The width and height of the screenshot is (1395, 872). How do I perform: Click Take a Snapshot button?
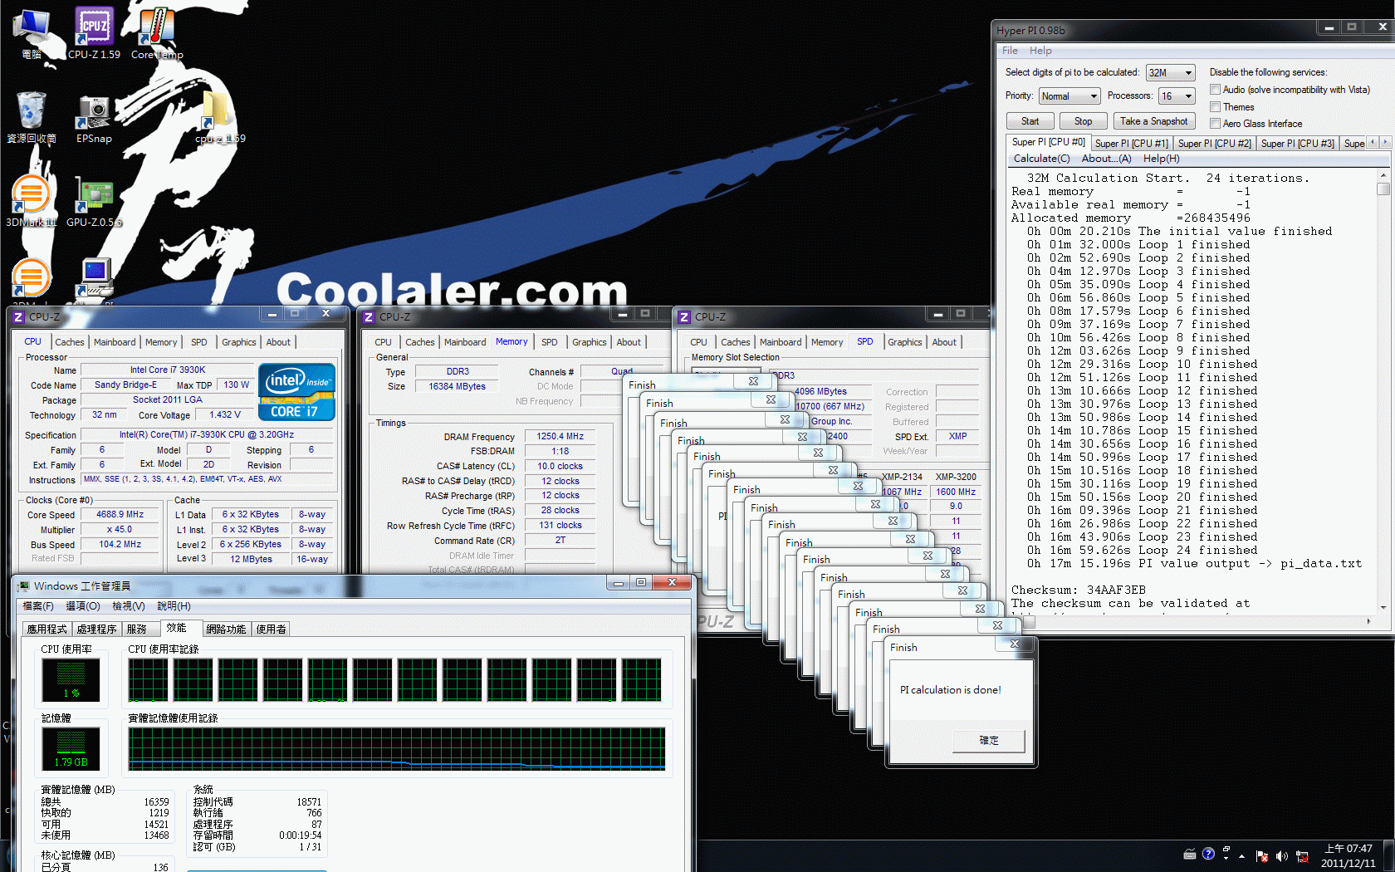click(x=1153, y=121)
